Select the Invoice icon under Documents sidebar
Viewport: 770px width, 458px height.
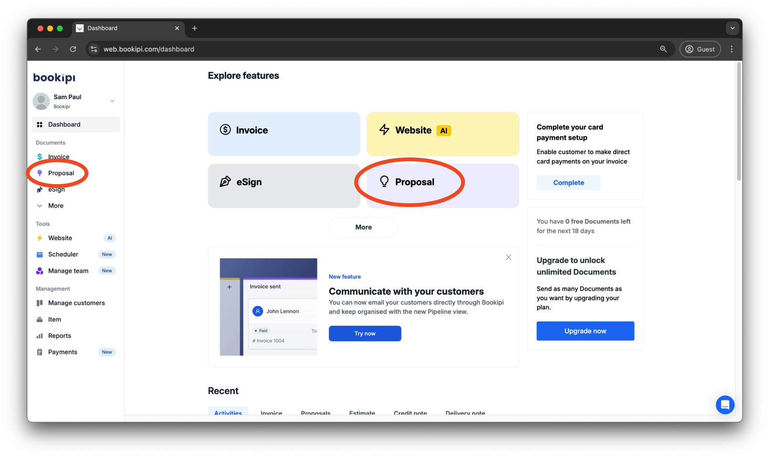40,156
